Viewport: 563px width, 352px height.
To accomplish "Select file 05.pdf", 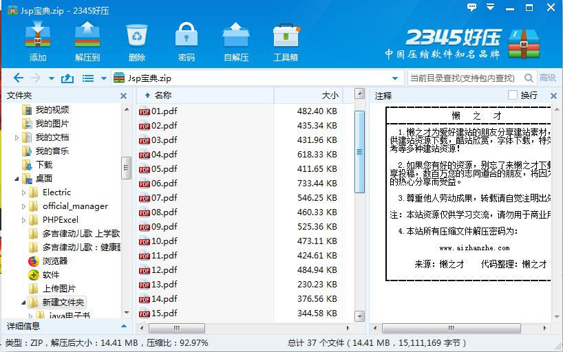I will point(164,169).
